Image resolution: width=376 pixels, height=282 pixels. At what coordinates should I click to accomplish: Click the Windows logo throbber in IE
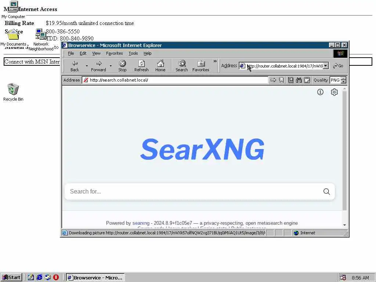coord(340,54)
